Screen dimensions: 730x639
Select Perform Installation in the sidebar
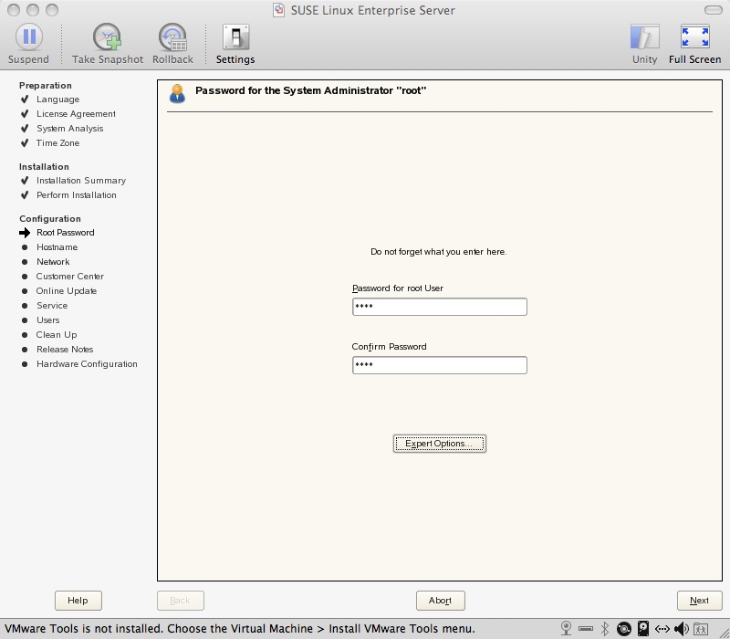(x=77, y=195)
